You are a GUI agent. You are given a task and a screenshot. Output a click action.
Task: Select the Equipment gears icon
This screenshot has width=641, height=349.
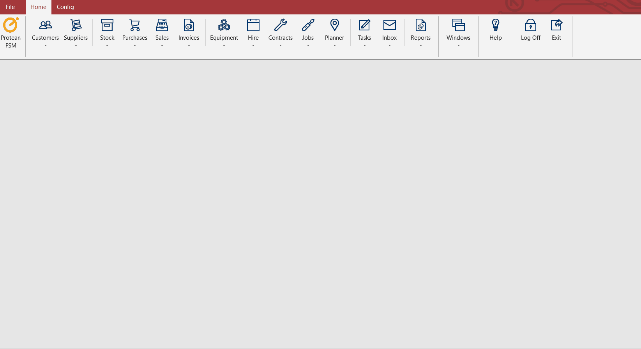click(224, 25)
